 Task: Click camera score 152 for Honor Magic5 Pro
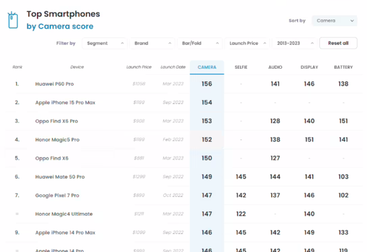207,140
